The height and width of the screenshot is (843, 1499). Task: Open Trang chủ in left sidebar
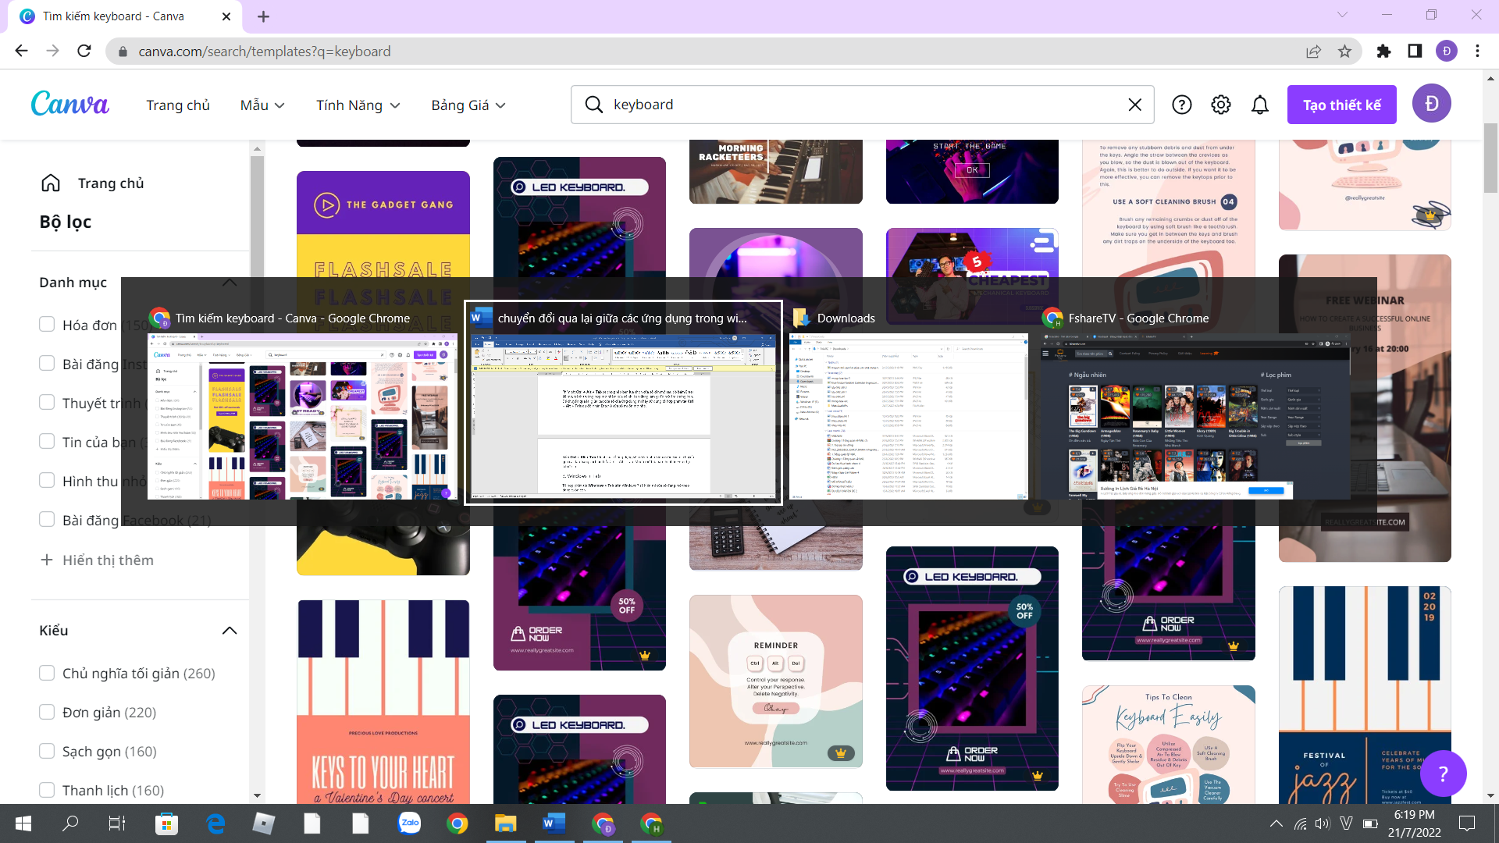pos(92,183)
